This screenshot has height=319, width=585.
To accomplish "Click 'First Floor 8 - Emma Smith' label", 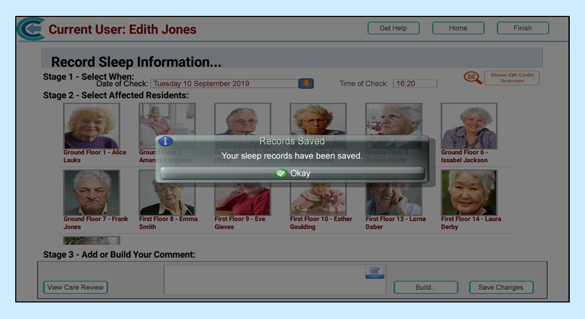I will (168, 223).
